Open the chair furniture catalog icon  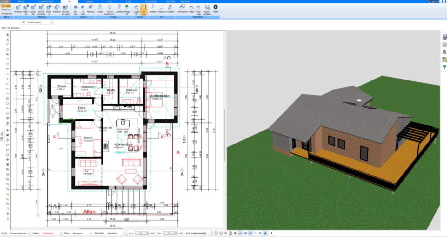click(444, 52)
